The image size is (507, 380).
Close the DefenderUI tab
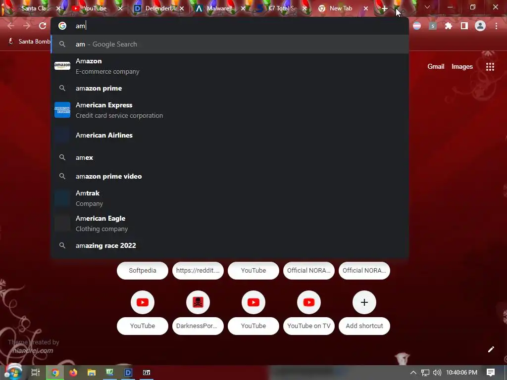click(x=182, y=9)
